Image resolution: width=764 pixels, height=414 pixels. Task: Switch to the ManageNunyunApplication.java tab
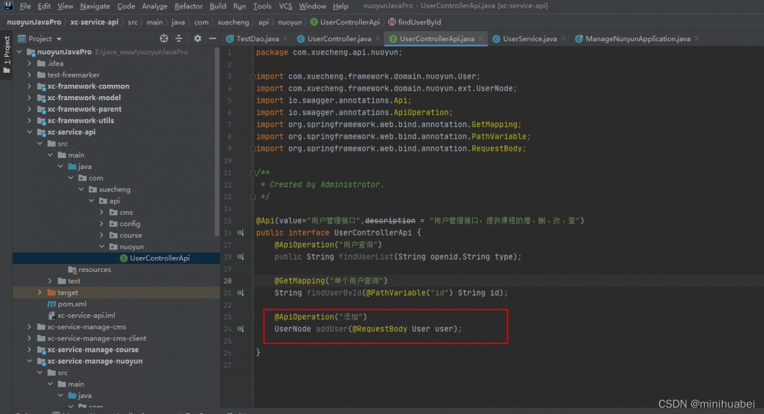pyautogui.click(x=637, y=39)
